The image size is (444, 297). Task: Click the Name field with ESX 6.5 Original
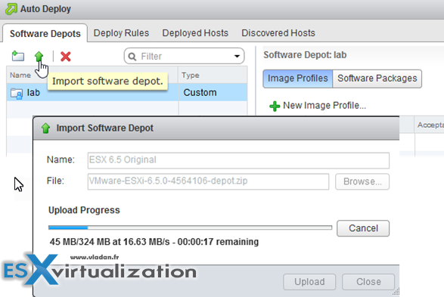[238, 160]
